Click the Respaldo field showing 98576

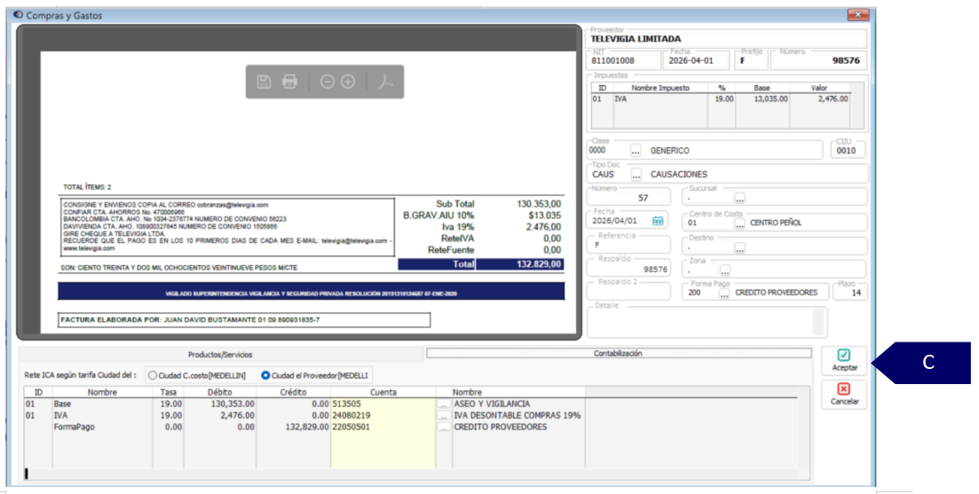pos(628,269)
